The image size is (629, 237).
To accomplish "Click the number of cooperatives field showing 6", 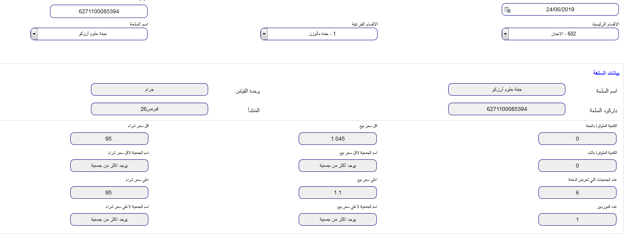I will pyautogui.click(x=577, y=192).
